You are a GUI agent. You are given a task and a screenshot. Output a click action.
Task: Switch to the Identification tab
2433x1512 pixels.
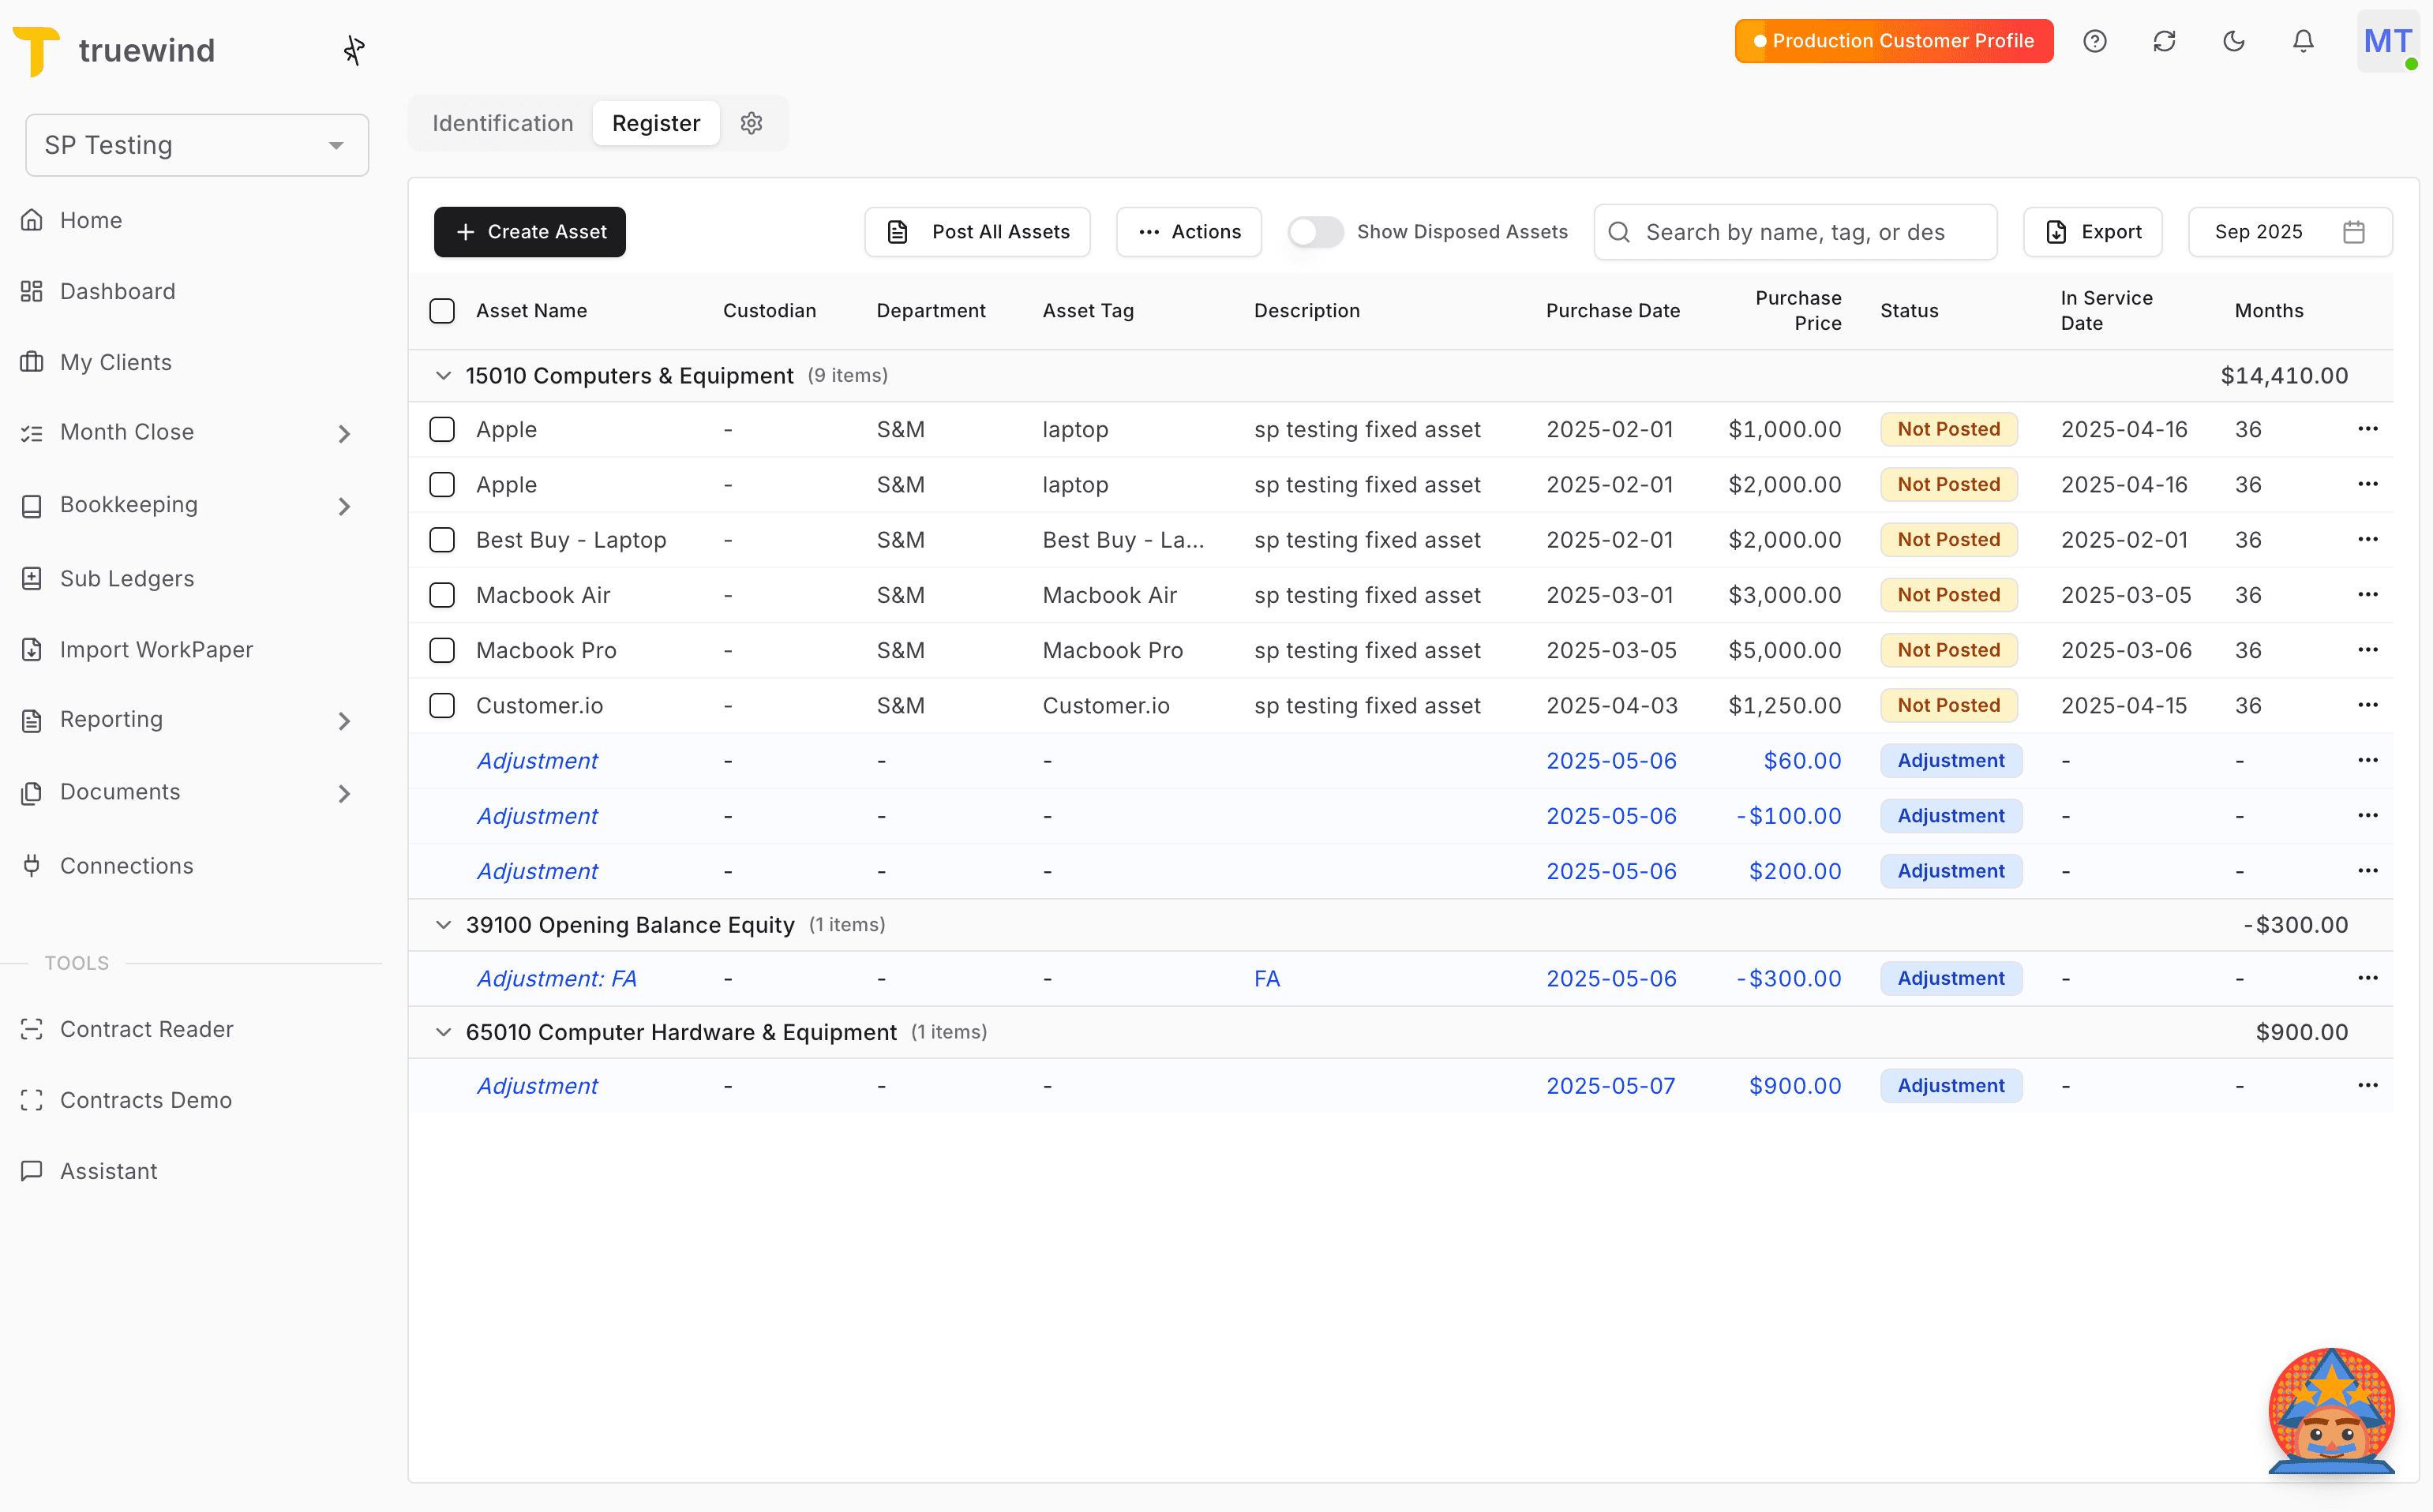click(x=502, y=123)
